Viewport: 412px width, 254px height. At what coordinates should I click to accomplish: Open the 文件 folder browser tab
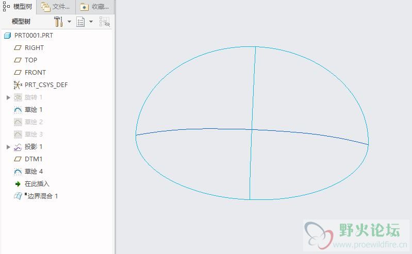56,7
